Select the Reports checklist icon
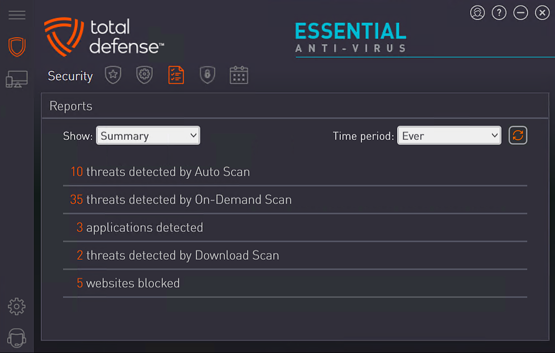 coord(176,75)
